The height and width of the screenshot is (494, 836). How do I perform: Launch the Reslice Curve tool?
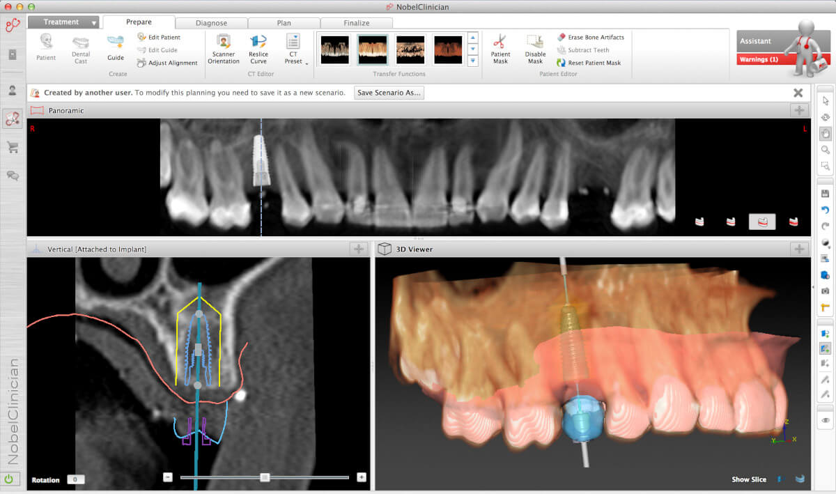[258, 49]
